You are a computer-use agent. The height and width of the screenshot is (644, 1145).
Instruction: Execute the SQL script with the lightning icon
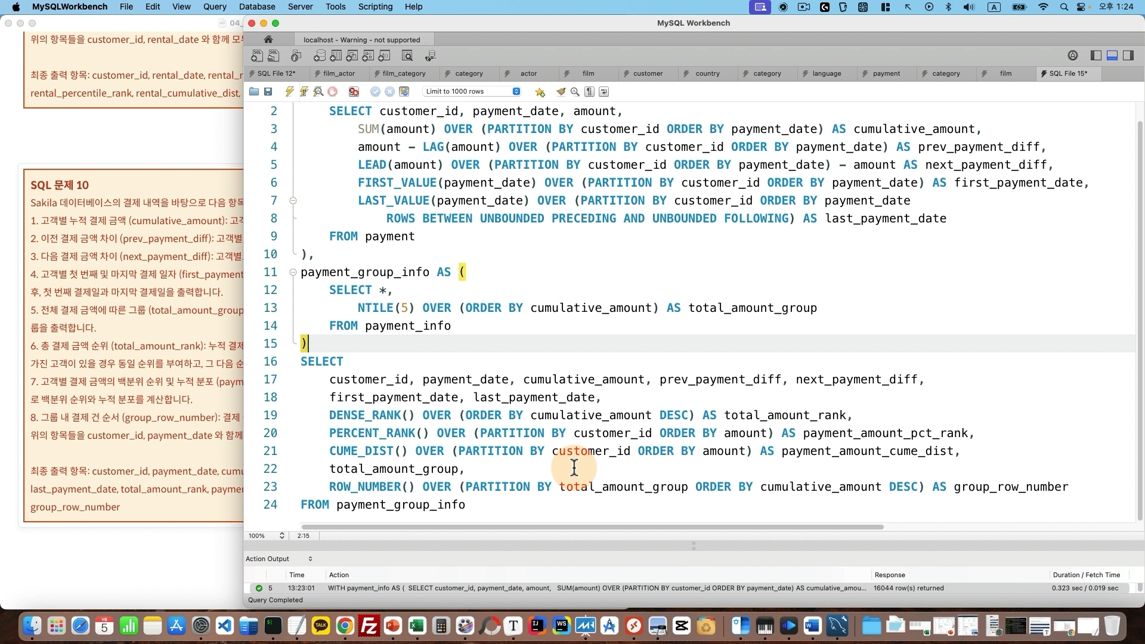pos(290,92)
